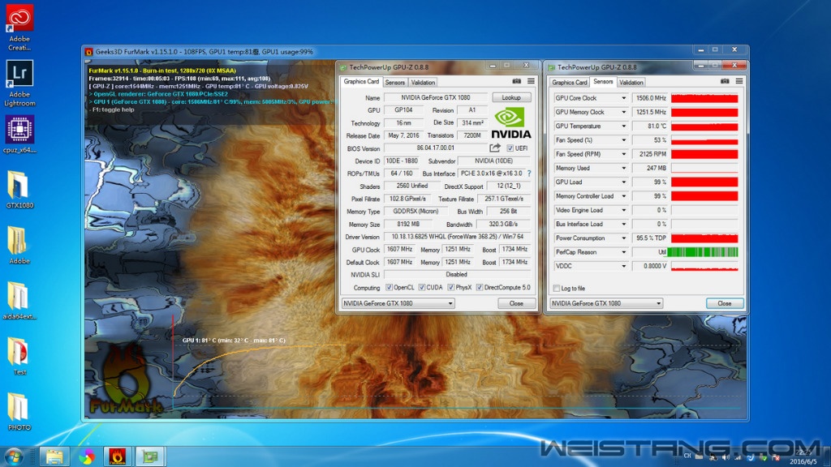The image size is (831, 467).
Task: Open GPU selector dropdown in Graphics Card window
Action: (x=398, y=303)
